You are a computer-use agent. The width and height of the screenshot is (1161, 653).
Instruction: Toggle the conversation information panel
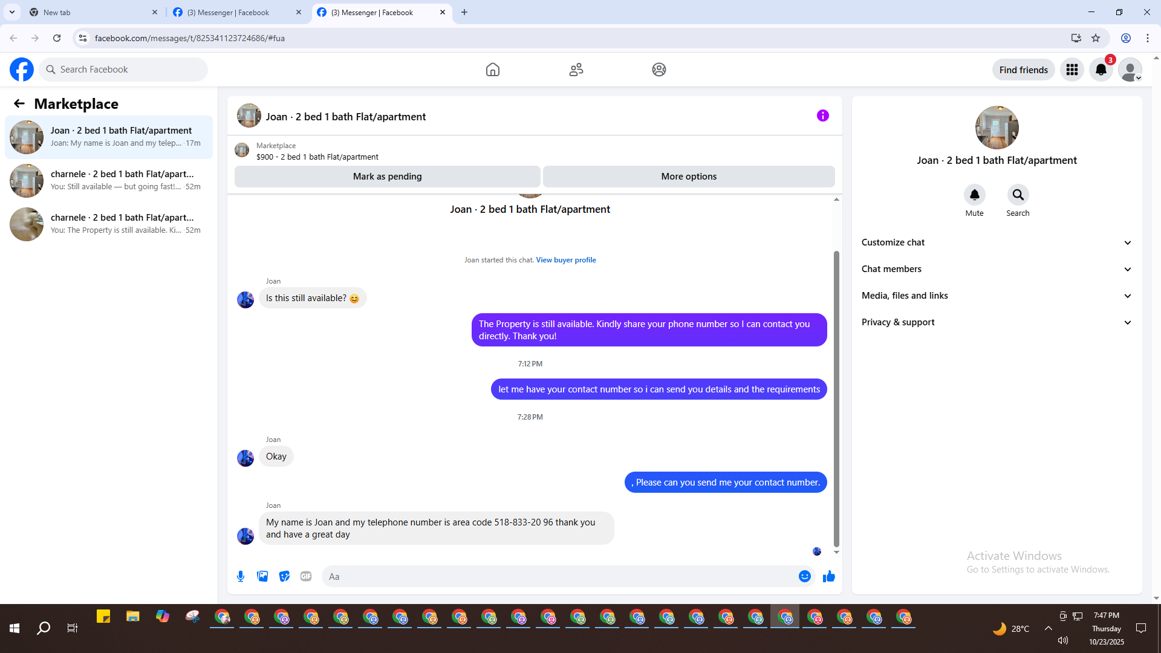point(822,115)
